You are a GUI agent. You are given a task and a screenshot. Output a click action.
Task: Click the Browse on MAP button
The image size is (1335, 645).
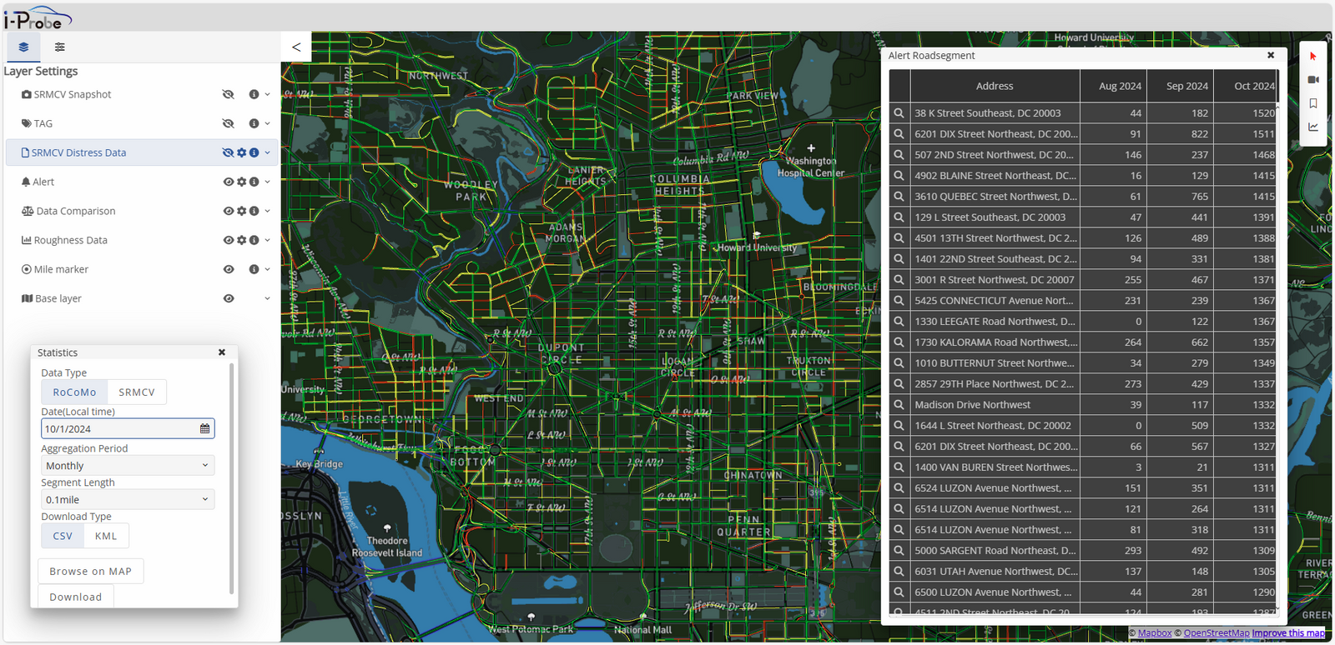[90, 572]
